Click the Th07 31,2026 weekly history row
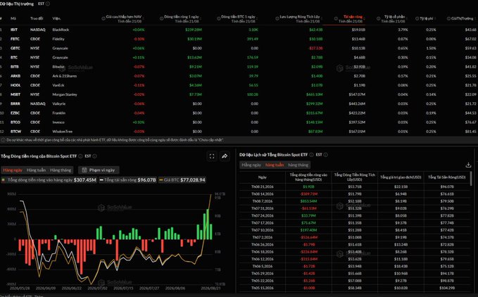The image size is (478, 297). click(355, 208)
